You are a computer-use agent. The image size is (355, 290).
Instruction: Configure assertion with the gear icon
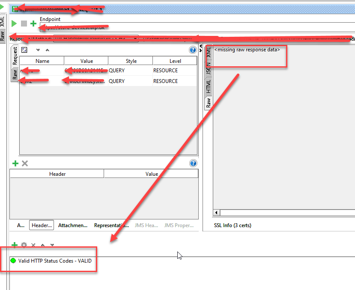[x=24, y=245]
